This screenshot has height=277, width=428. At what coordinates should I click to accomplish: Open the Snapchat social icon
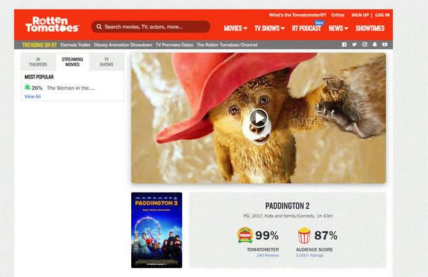(x=375, y=44)
